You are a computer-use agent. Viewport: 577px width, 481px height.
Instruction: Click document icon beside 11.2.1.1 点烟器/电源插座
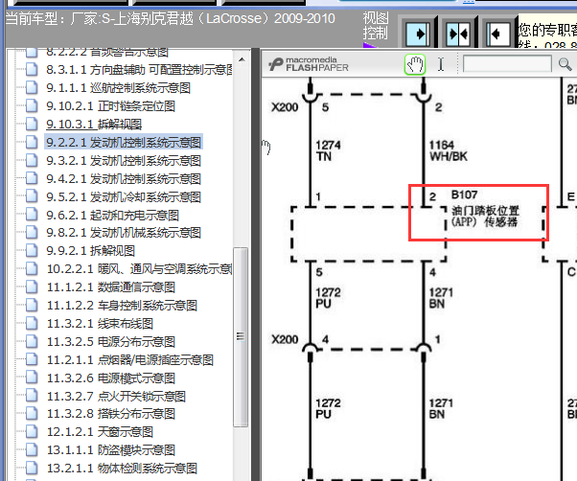(x=32, y=359)
